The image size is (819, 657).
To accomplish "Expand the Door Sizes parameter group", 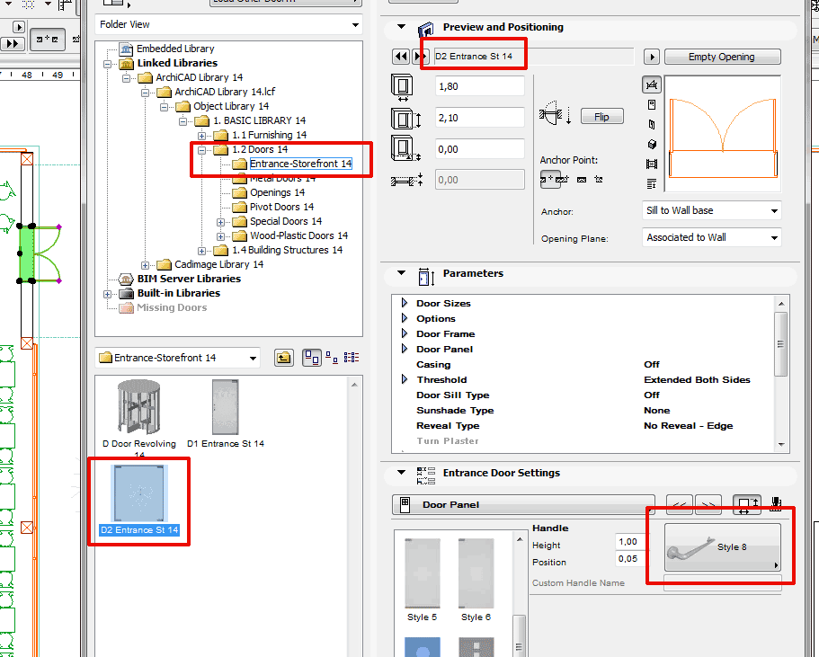I will [405, 303].
